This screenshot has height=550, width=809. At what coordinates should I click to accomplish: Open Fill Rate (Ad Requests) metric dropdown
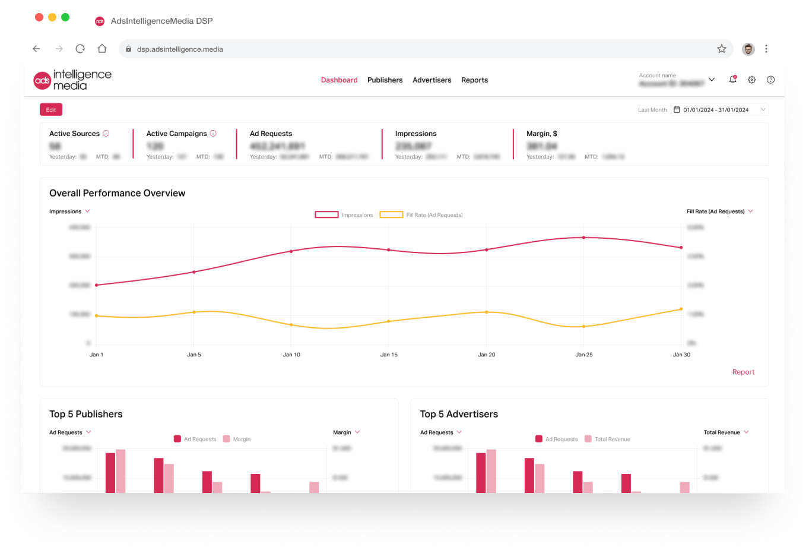click(719, 211)
